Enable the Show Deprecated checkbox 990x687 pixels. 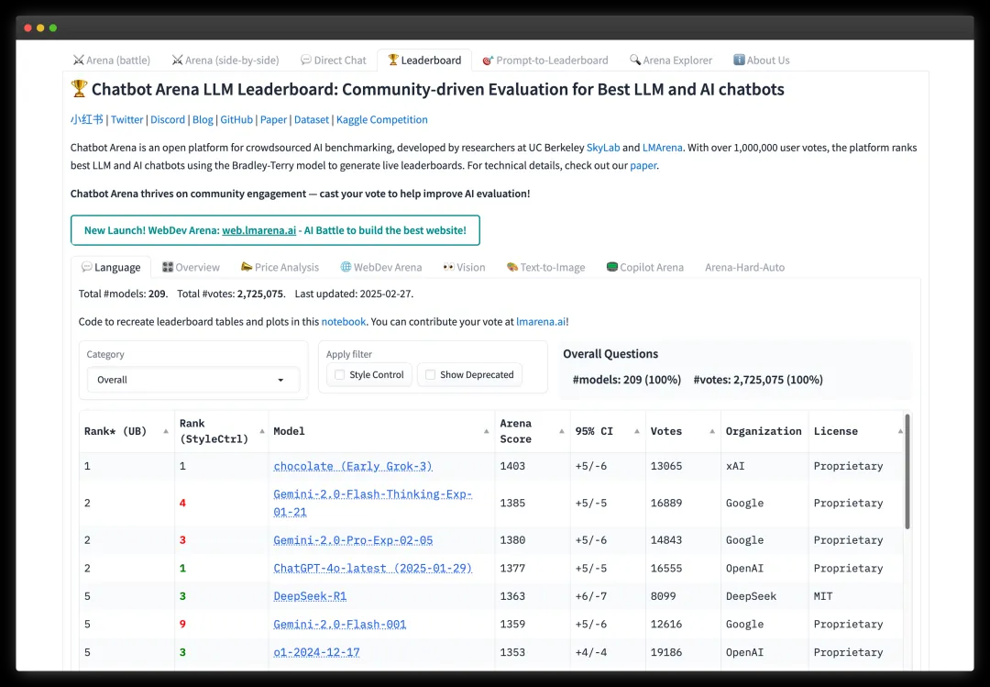430,375
